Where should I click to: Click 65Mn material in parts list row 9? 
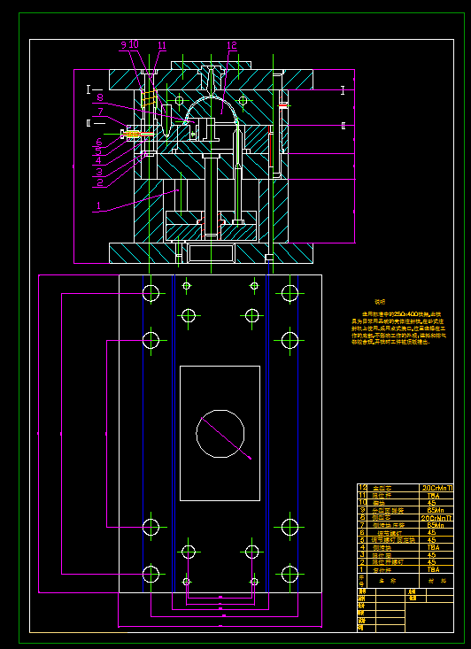pos(435,510)
